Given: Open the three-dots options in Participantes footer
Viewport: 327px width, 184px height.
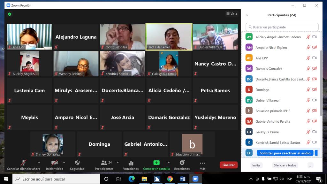Looking at the screenshot, I should click(310, 165).
